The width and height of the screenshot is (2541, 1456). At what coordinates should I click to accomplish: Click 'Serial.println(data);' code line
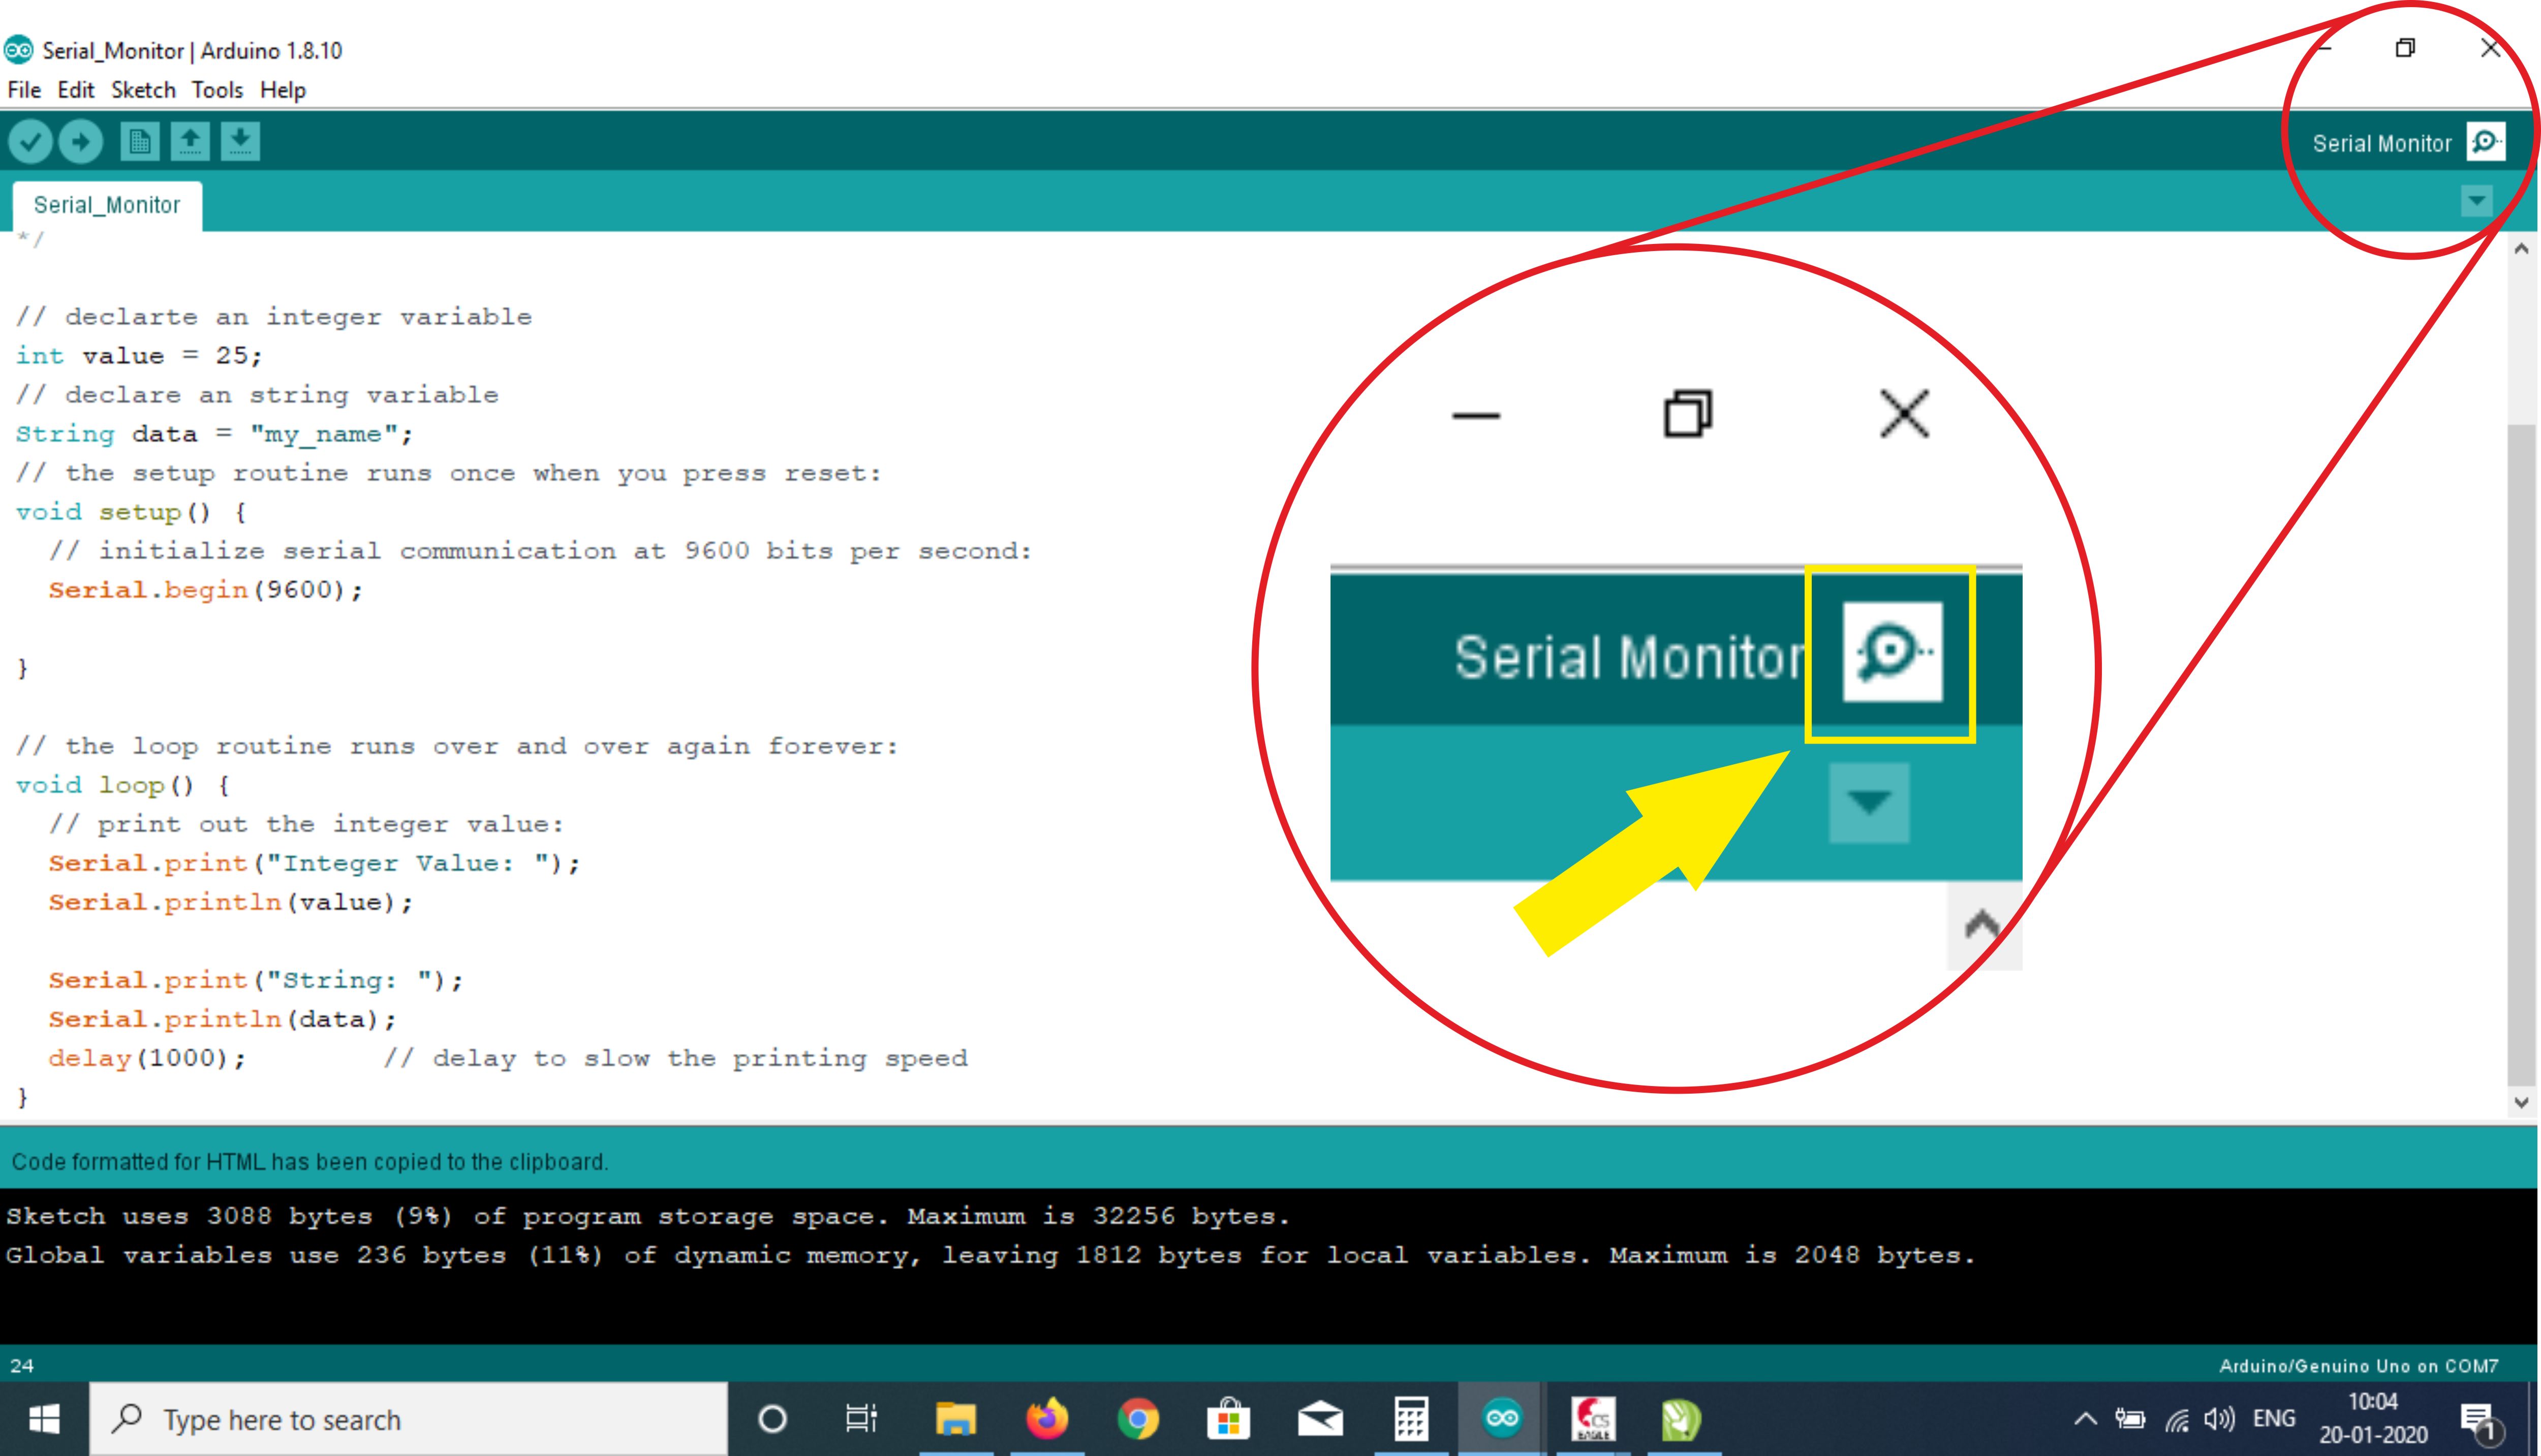point(222,1019)
